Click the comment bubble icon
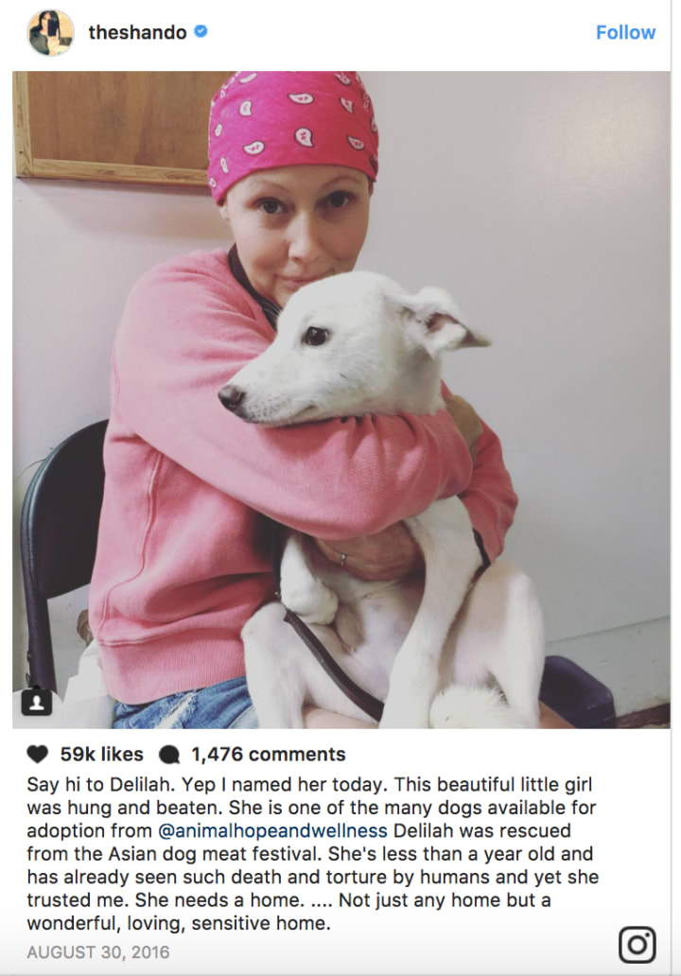681x976 pixels. click(169, 755)
